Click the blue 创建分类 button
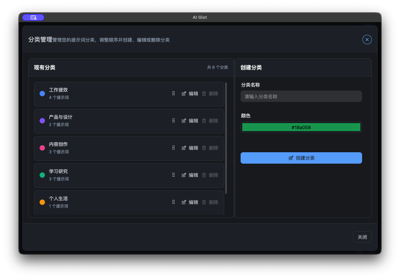The height and width of the screenshot is (279, 400). coord(301,158)
